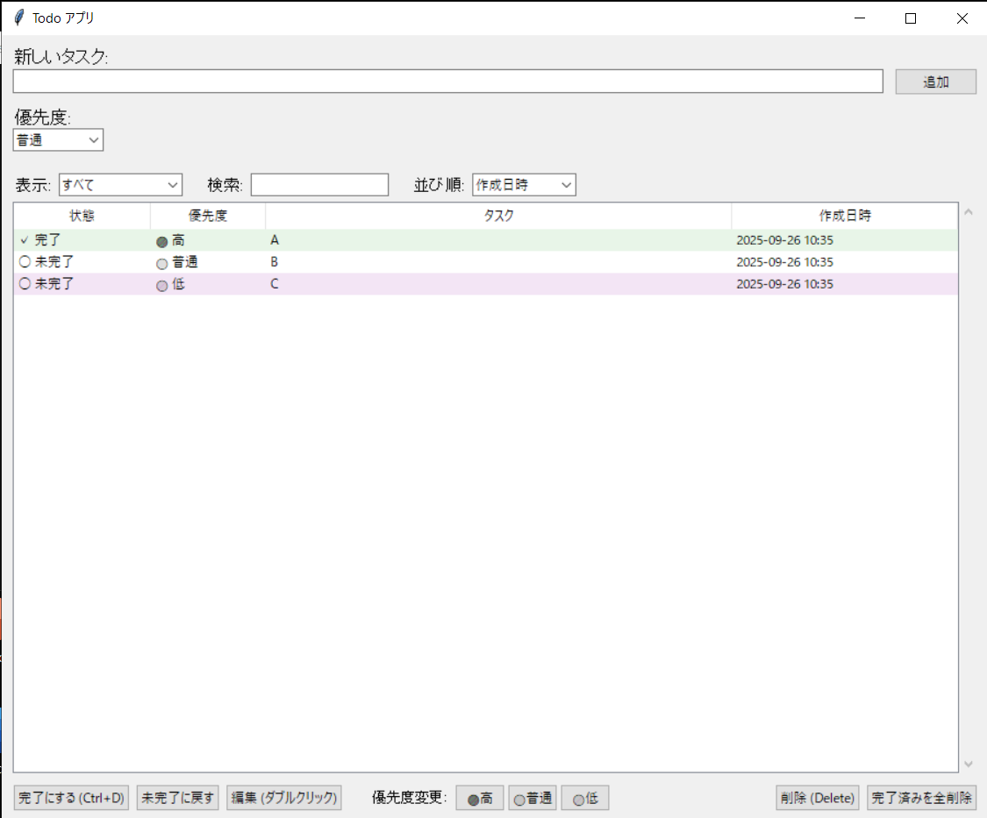Viewport: 987px width, 818px height.
Task: Open the 優先度 普通 priority dropdown
Action: (58, 139)
